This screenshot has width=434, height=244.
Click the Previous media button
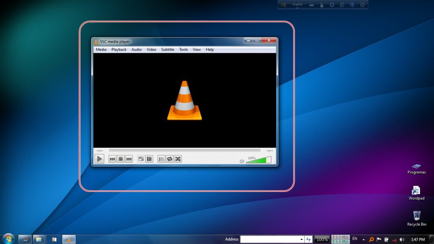[112, 159]
